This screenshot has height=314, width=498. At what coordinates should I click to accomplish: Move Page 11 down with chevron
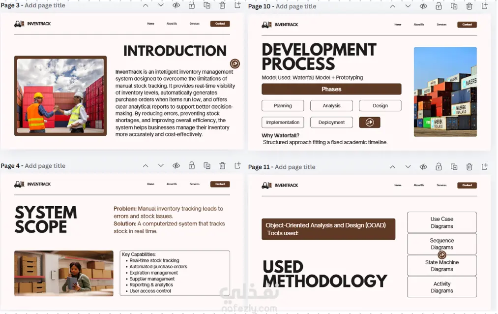408,167
